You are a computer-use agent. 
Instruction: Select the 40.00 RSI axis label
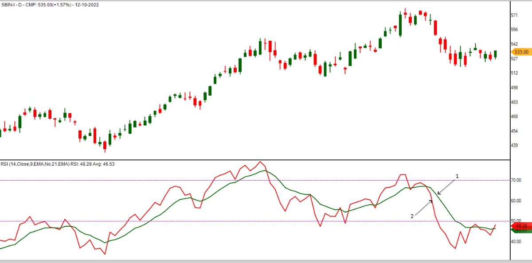[516, 242]
